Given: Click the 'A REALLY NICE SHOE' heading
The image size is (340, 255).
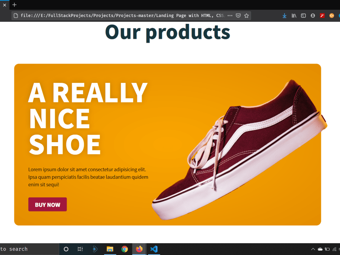Looking at the screenshot, I should [88, 118].
